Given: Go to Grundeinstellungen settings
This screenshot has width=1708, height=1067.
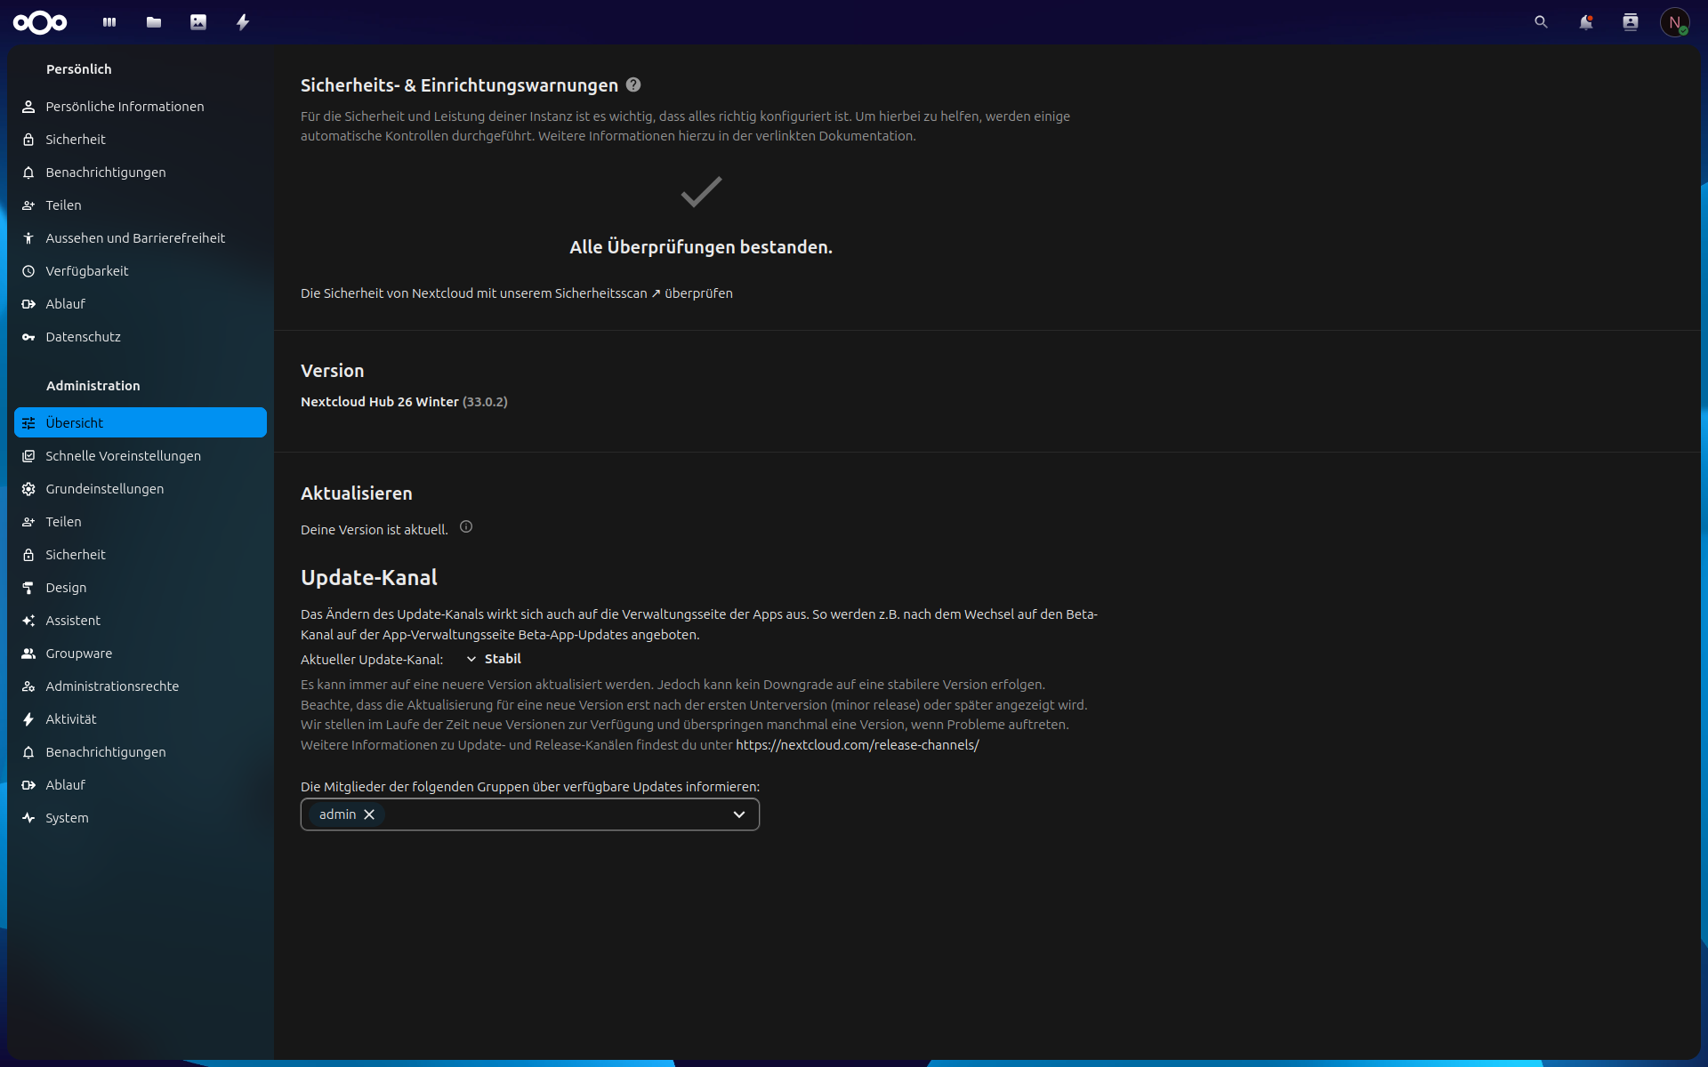Looking at the screenshot, I should click(104, 489).
